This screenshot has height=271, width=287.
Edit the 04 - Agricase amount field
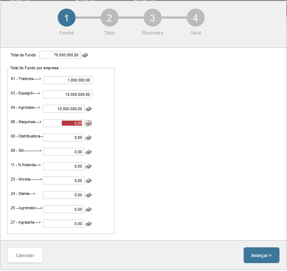(64, 109)
